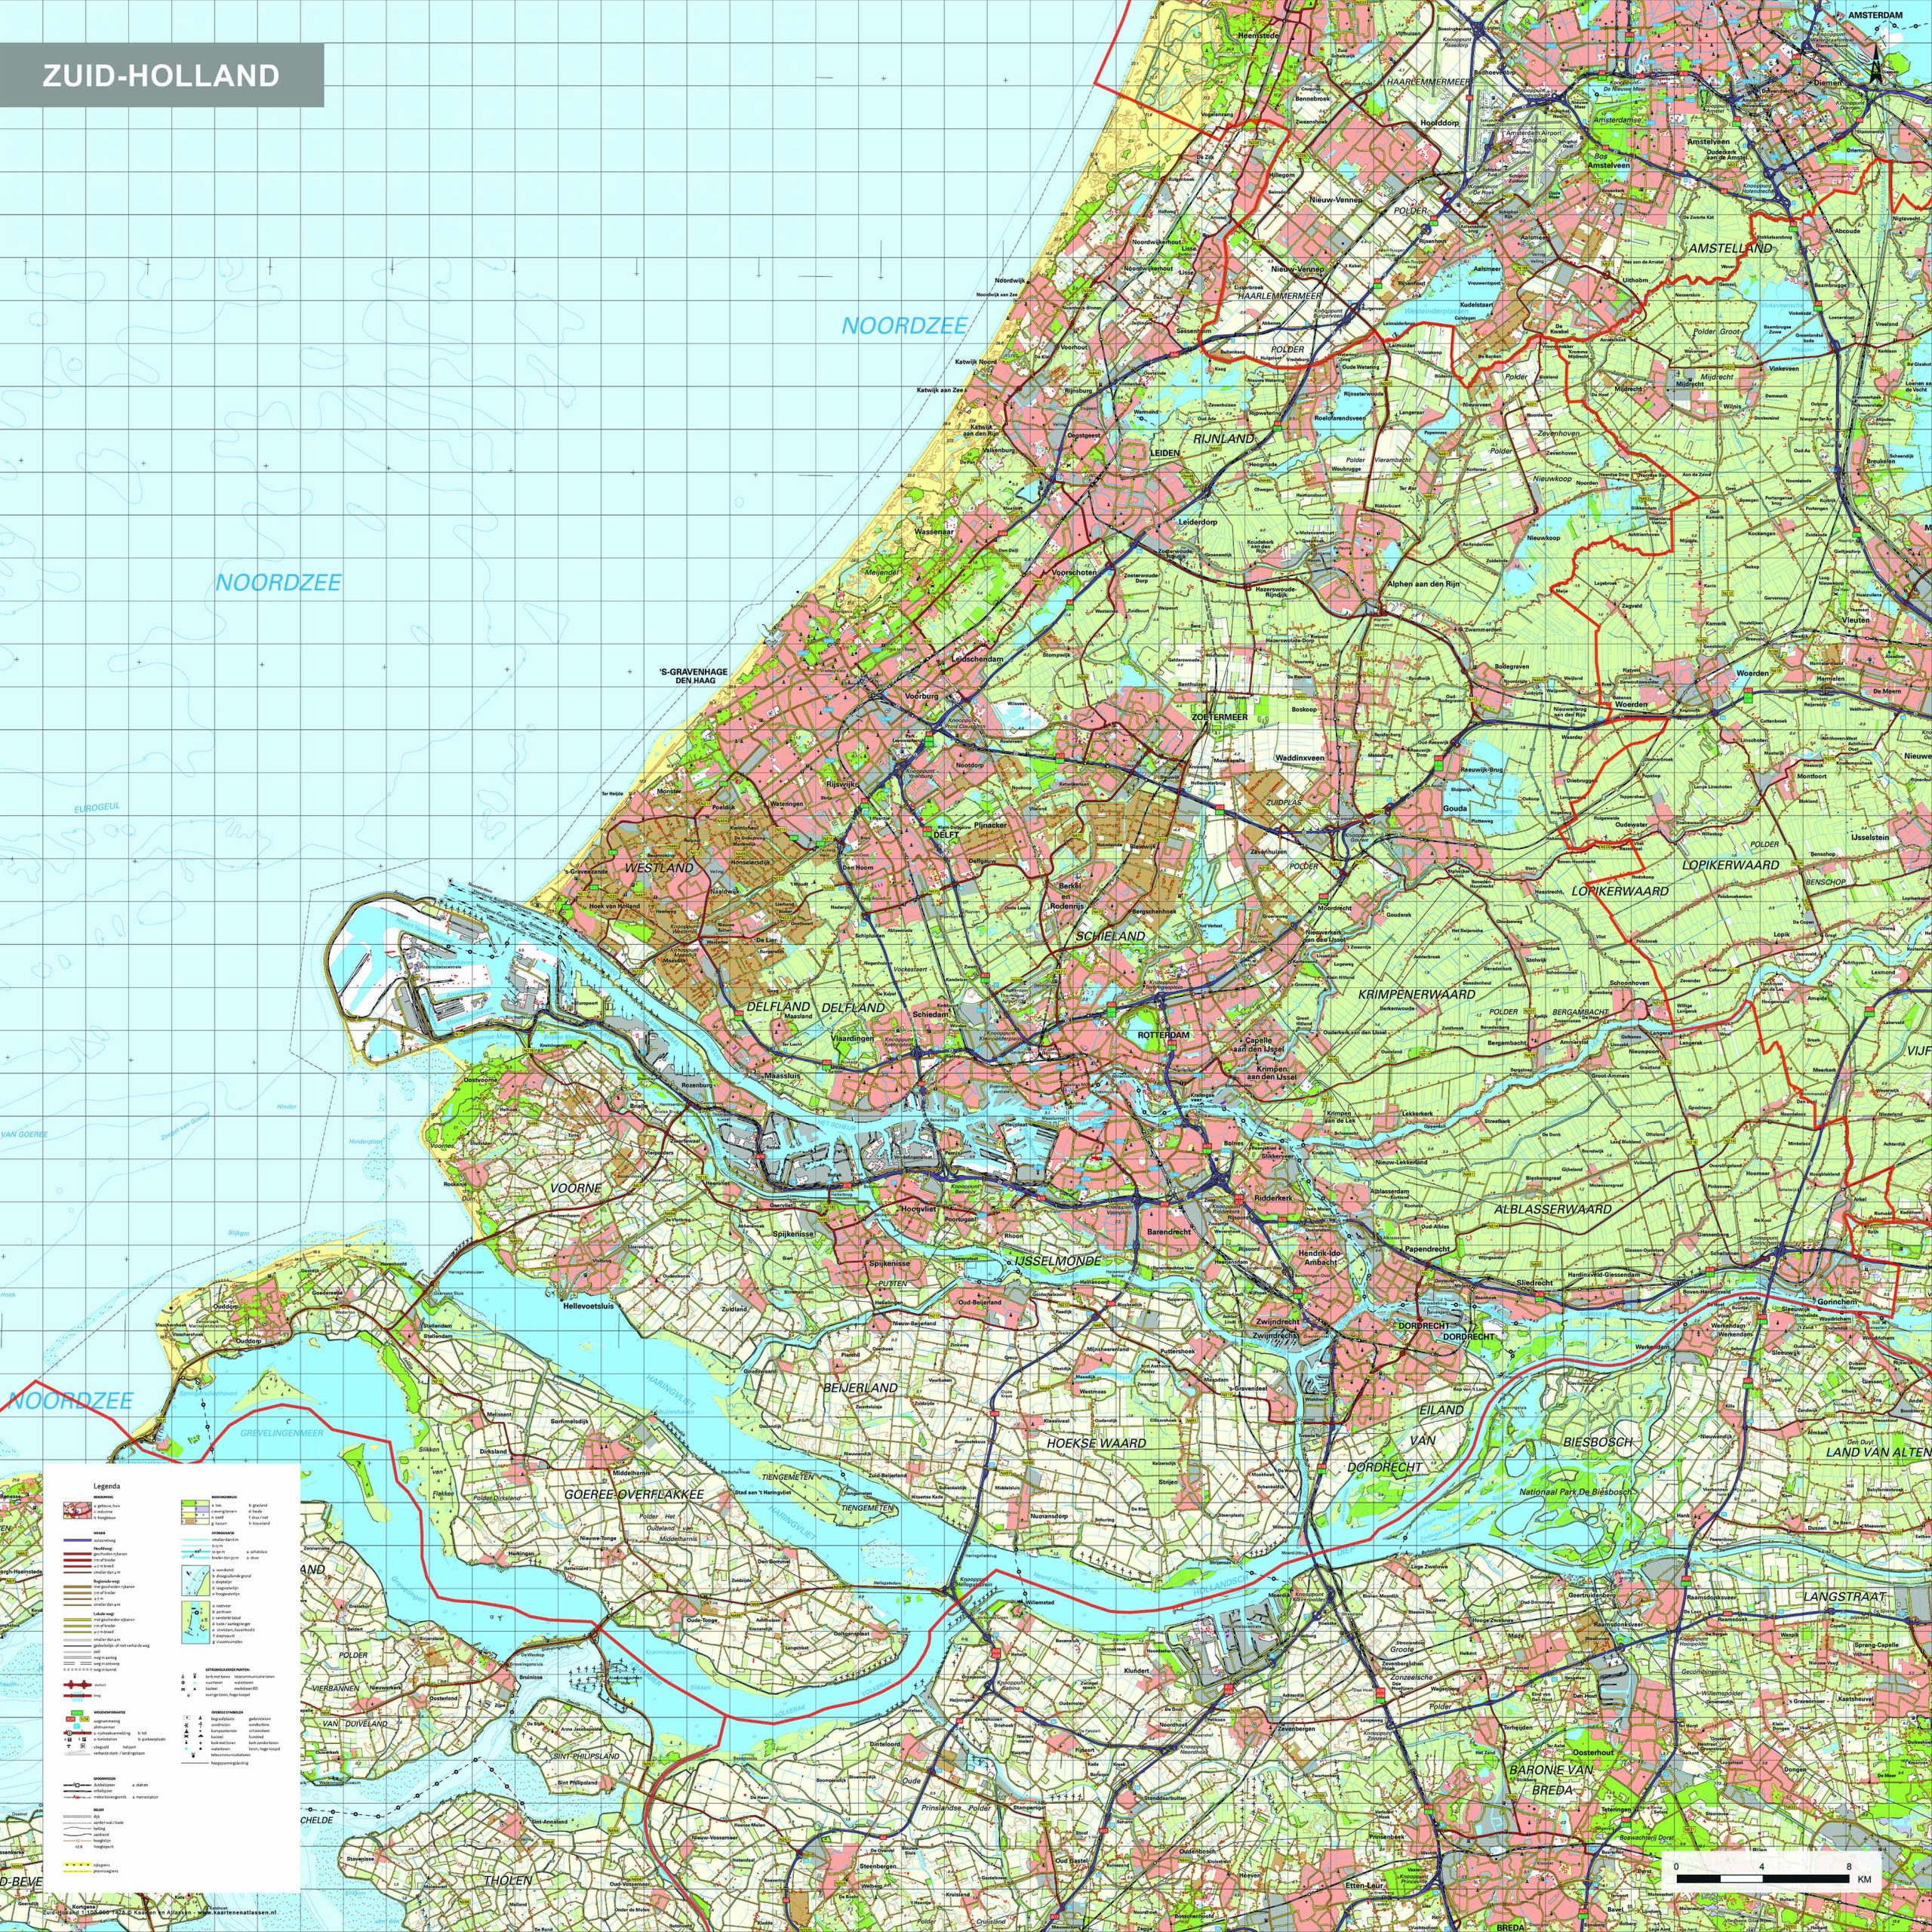
Task: Click the bebouwing sample image in legend
Action: pyautogui.click(x=78, y=1511)
